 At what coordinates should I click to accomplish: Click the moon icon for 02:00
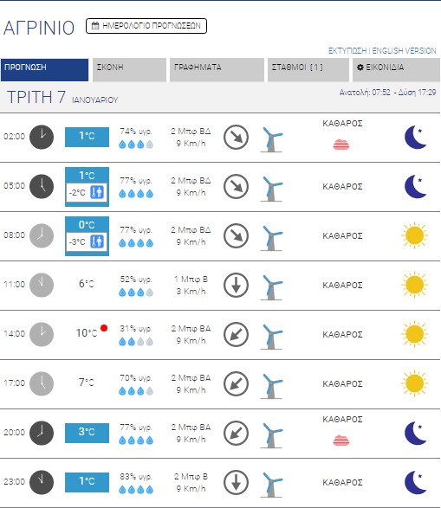coord(415,137)
